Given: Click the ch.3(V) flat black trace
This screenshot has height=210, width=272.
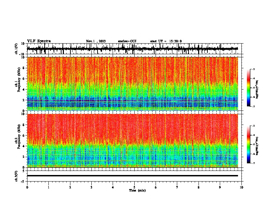Looking at the screenshot, I should click(133, 176).
